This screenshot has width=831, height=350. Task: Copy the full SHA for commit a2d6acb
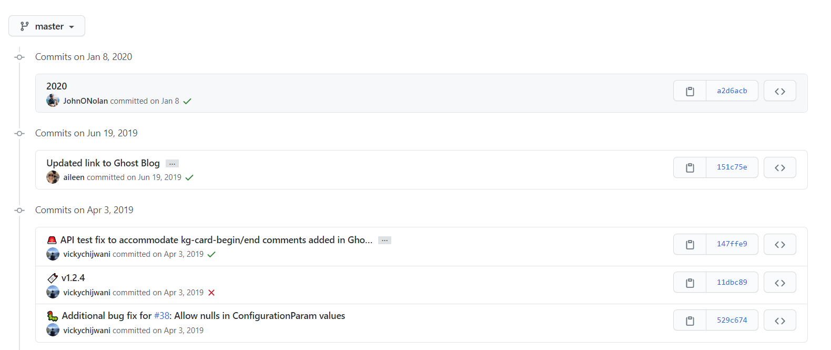[x=690, y=91]
